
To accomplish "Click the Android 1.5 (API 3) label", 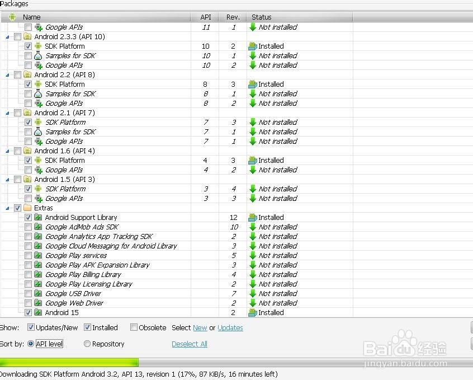I will pyautogui.click(x=64, y=179).
